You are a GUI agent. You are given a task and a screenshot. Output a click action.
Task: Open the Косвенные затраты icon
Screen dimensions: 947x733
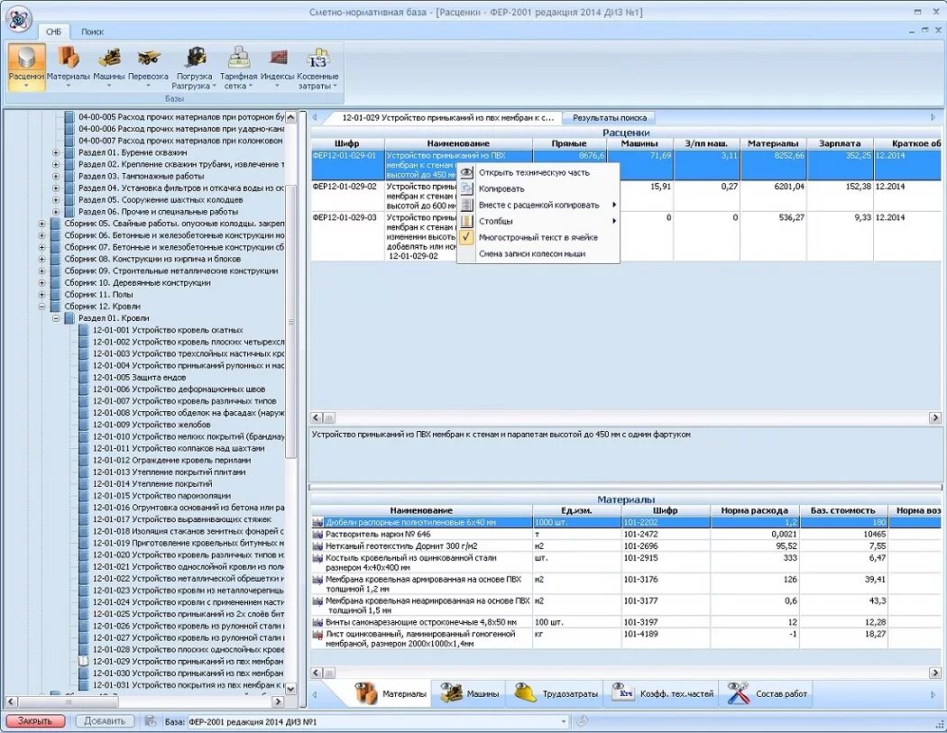[x=317, y=67]
